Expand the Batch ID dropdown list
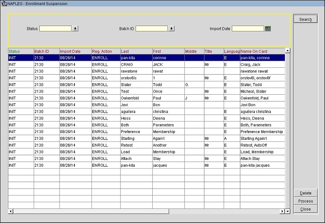 click(171, 29)
